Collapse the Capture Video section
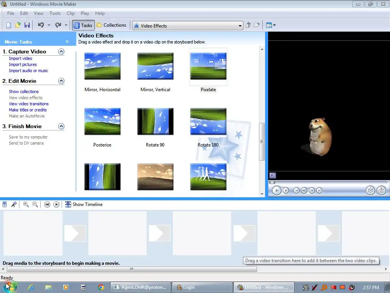 point(61,52)
